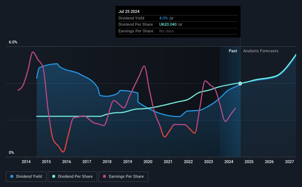Viewport: 302px width, 187px height.
Task: Click the 6.0% y-axis label
Action: tap(13, 42)
